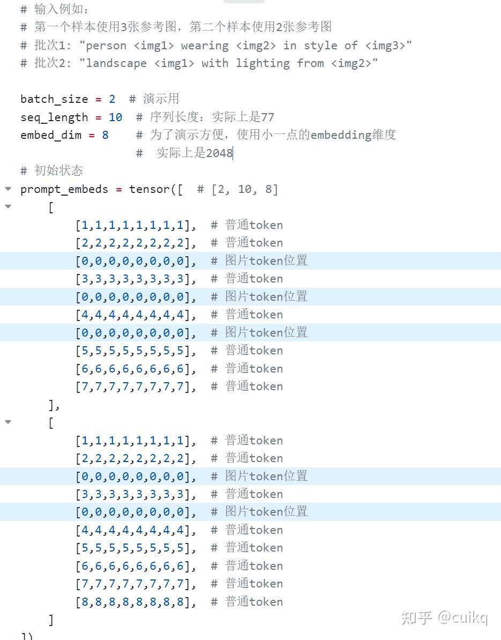Click first batch row [5,5,5,5,5,5,5,5]
This screenshot has height=640, width=501.
coord(179,351)
